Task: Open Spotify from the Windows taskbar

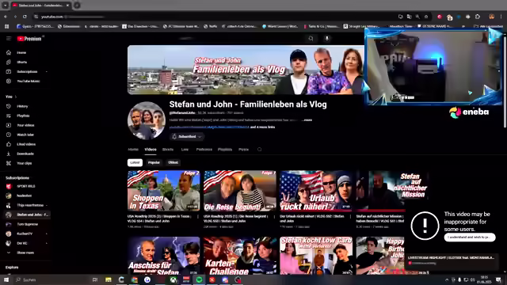Action: click(199, 279)
